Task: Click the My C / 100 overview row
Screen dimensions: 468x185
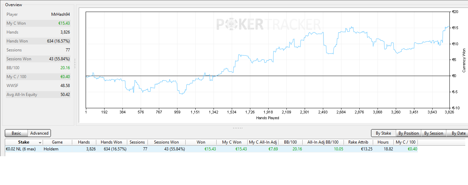Action: pyautogui.click(x=38, y=77)
